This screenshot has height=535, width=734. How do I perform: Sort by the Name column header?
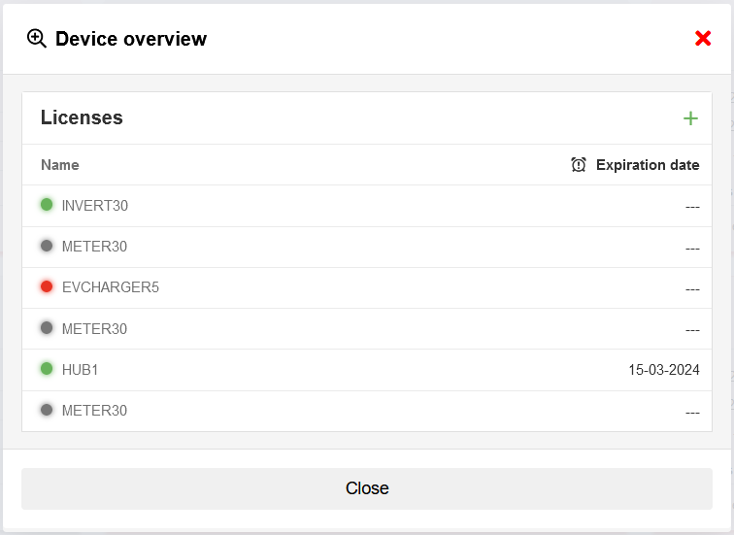click(60, 165)
